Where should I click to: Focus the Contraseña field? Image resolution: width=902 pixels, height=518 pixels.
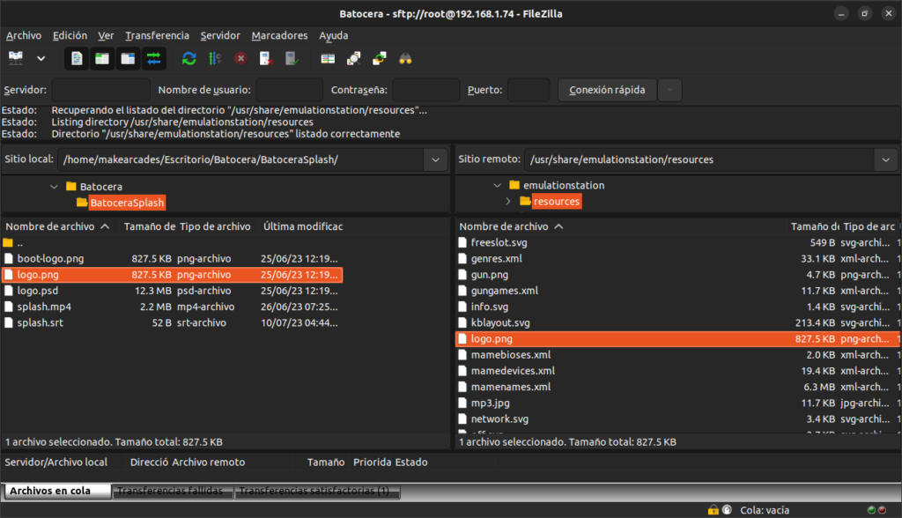pos(425,90)
